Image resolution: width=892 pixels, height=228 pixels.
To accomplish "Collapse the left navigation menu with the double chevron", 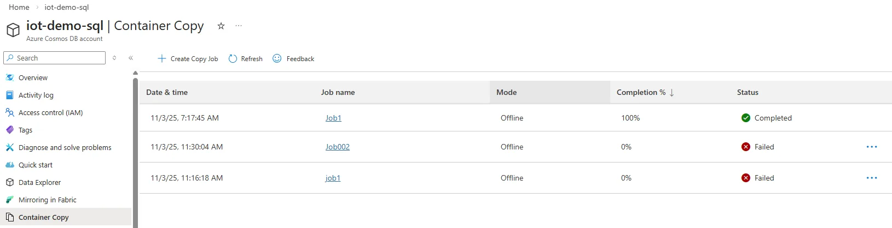I will 131,58.
